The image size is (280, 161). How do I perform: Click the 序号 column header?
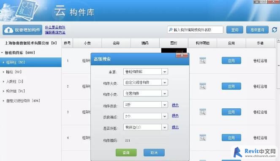pos(67,43)
